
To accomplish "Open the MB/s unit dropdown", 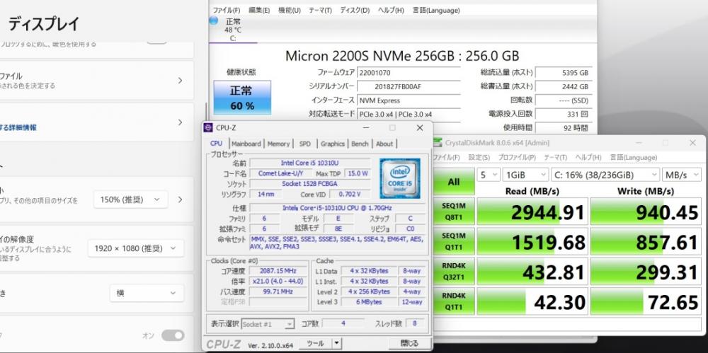I will coord(681,175).
